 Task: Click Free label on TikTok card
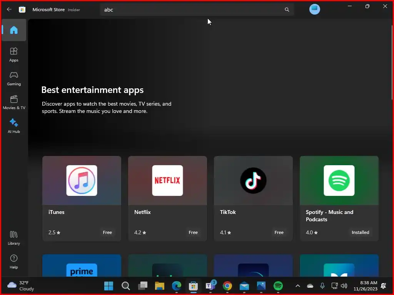pos(279,232)
